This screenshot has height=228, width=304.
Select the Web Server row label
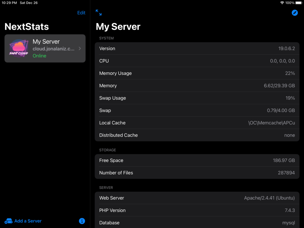pyautogui.click(x=112, y=198)
